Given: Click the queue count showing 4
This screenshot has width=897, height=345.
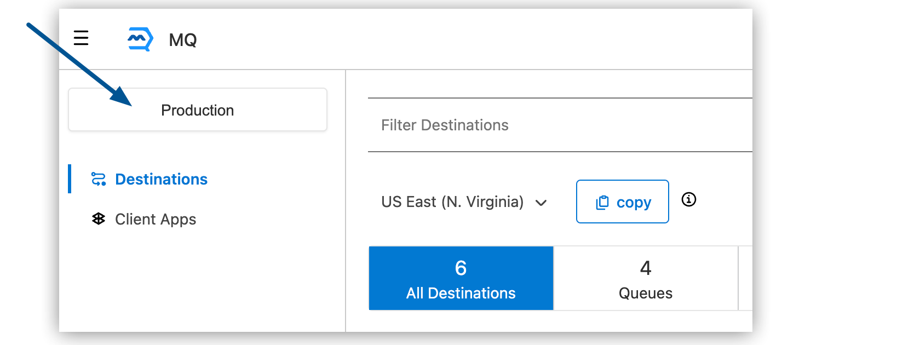Looking at the screenshot, I should tap(646, 268).
